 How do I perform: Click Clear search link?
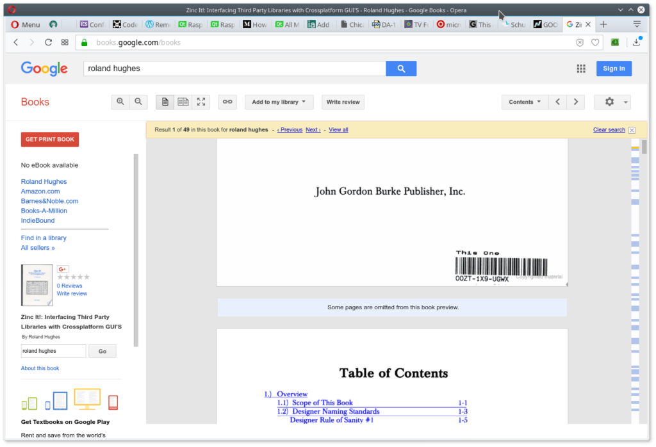tap(609, 129)
